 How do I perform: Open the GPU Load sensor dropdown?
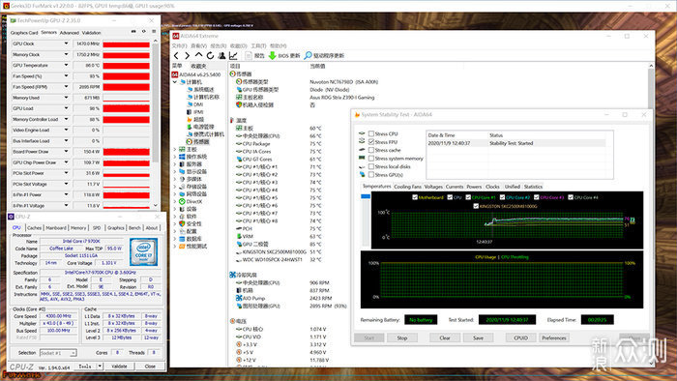pyautogui.click(x=66, y=108)
